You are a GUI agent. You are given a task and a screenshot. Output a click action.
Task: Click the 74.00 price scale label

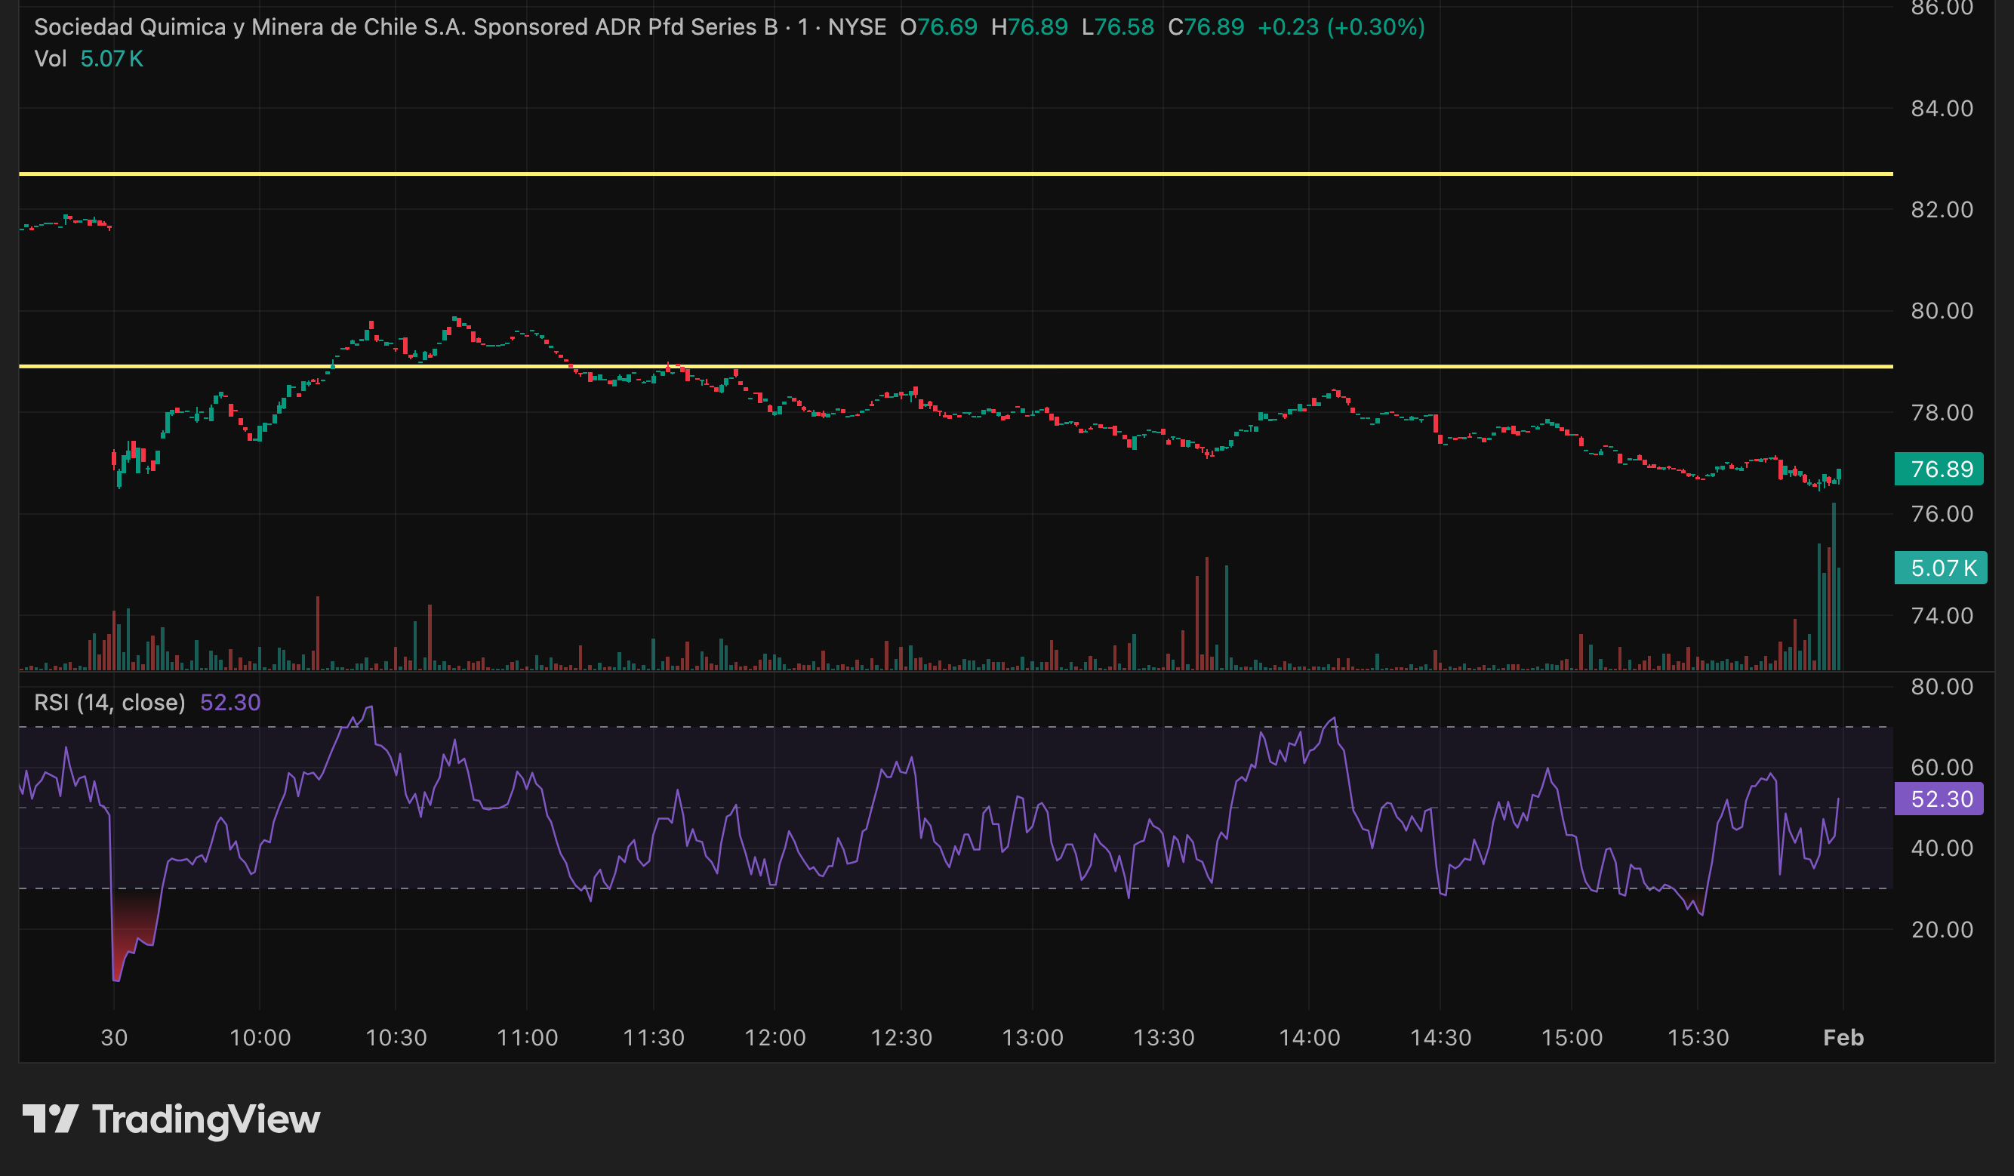tap(1942, 616)
